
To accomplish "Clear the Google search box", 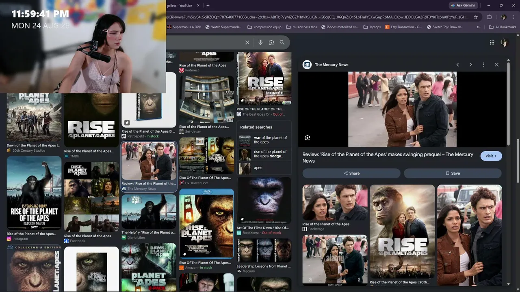I will [x=247, y=43].
